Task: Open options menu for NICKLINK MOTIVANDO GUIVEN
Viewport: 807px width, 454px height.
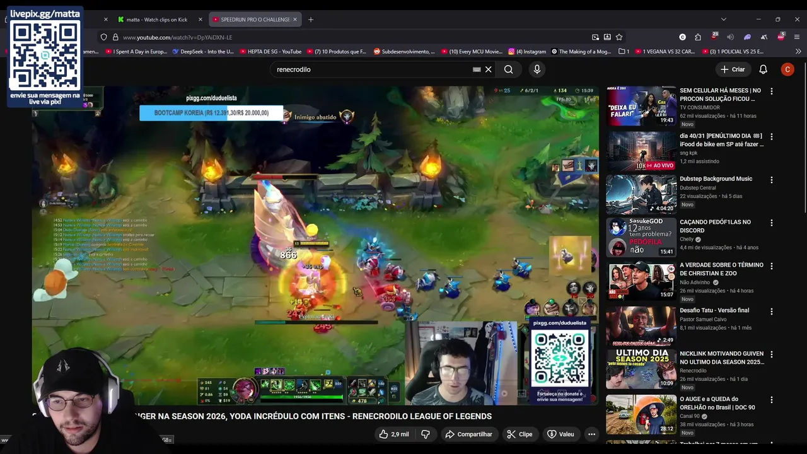Action: pyautogui.click(x=771, y=354)
